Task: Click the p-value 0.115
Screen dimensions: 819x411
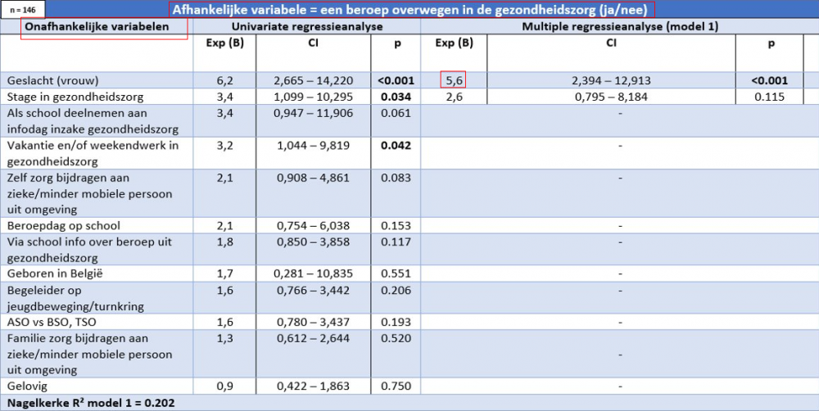Action: 770,97
